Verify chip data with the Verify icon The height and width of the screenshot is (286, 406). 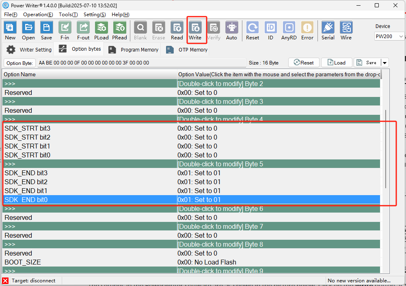point(214,30)
